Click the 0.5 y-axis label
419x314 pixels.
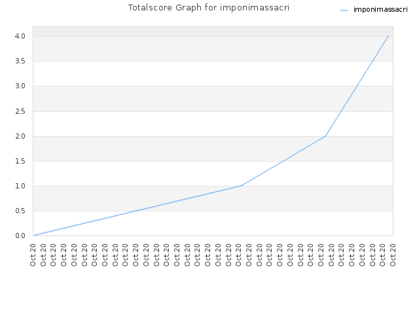click(20, 211)
